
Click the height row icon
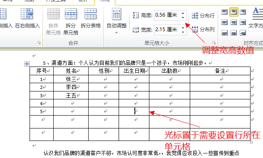[136, 15]
